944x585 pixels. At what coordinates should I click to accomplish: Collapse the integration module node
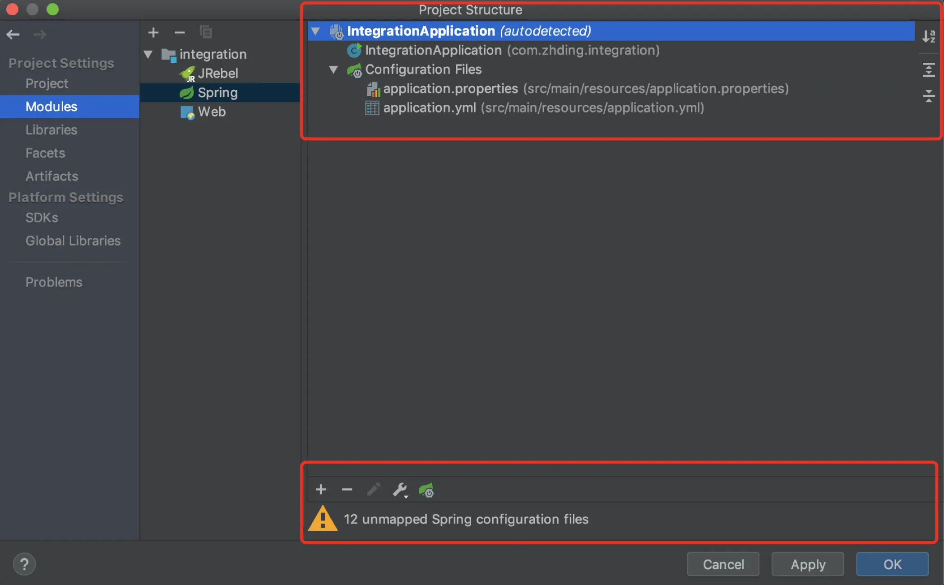click(148, 55)
